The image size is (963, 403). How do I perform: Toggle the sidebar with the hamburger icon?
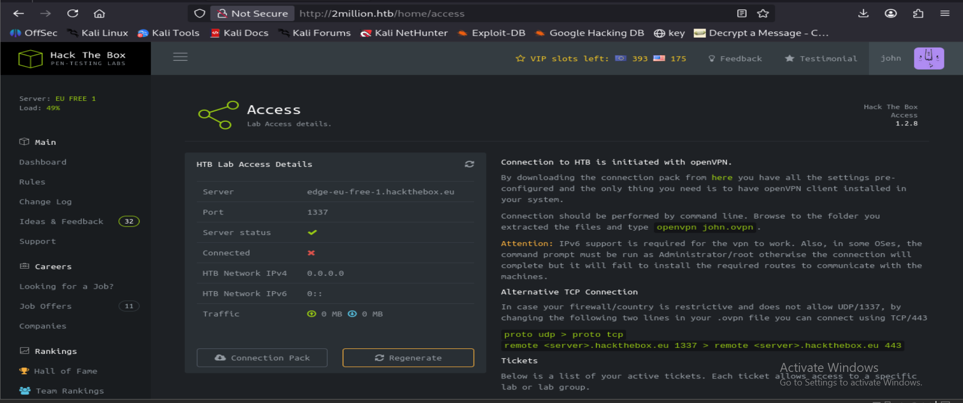coord(180,57)
